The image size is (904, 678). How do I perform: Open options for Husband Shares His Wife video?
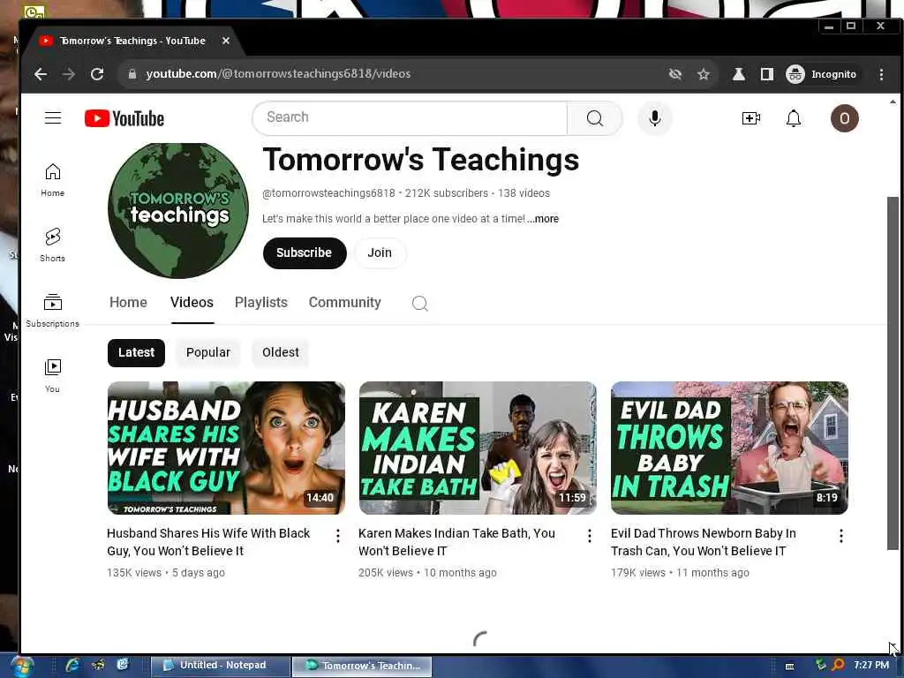point(338,536)
